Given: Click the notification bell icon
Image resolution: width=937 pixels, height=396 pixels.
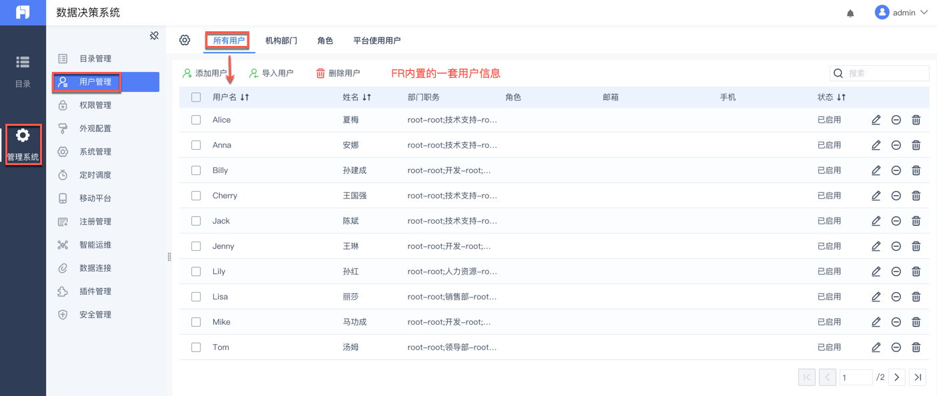Looking at the screenshot, I should click(850, 13).
